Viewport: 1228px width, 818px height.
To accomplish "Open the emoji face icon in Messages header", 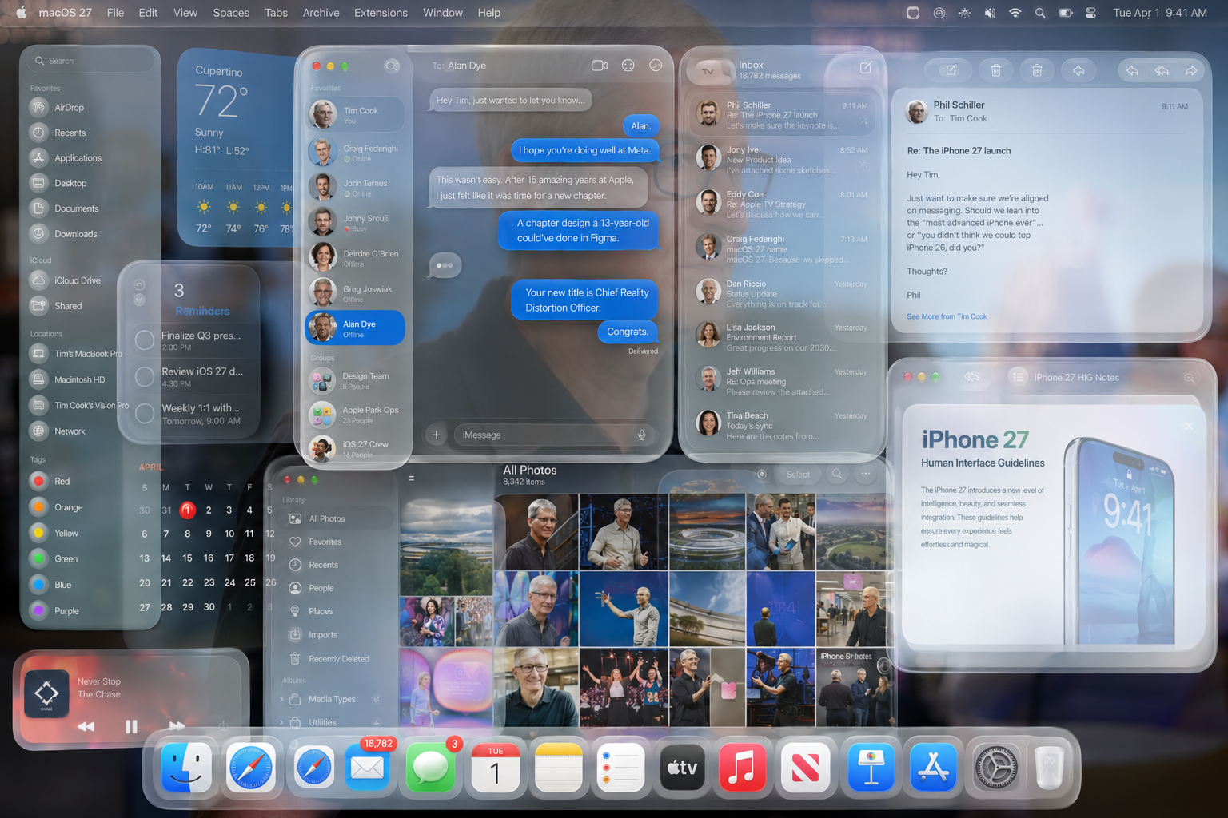I will (x=628, y=66).
